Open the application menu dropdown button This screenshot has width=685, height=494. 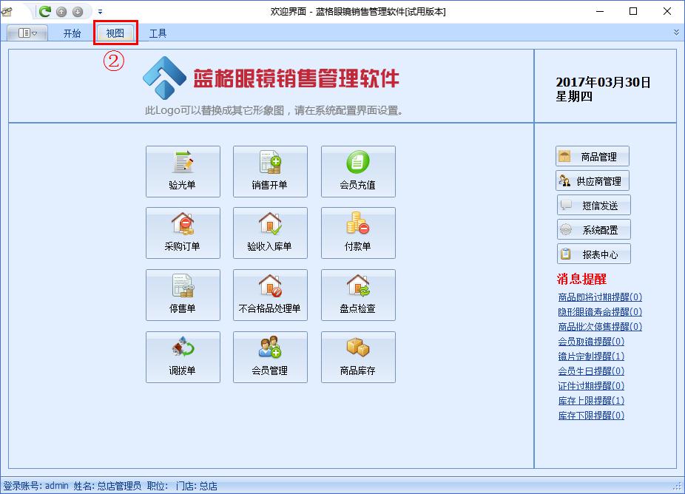click(27, 33)
